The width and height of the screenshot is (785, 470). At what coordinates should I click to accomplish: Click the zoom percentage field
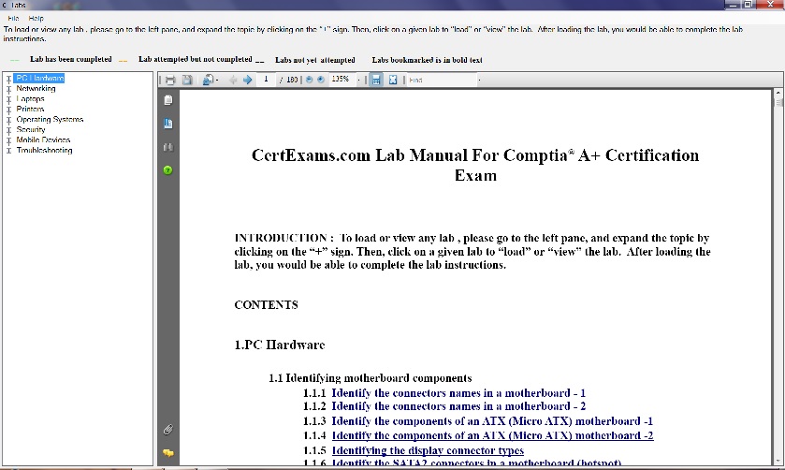point(342,80)
